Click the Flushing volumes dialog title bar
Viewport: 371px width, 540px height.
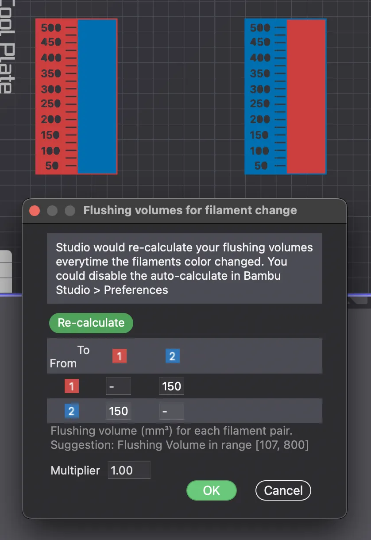pos(190,210)
